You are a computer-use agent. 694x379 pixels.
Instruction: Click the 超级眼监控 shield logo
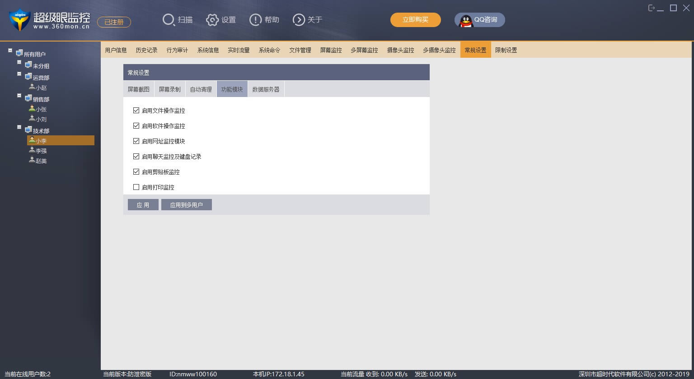[x=19, y=20]
